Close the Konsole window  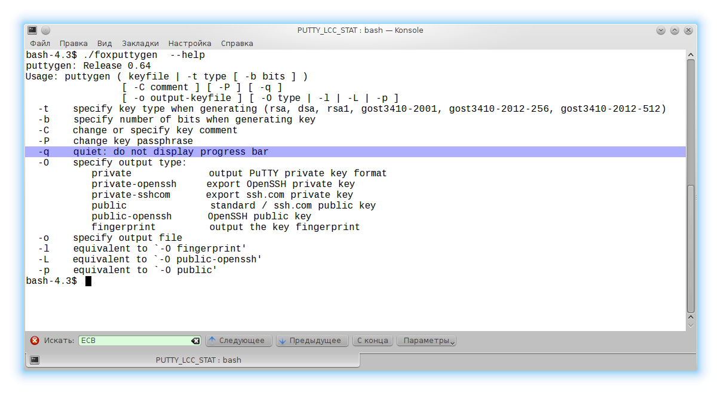pos(688,30)
